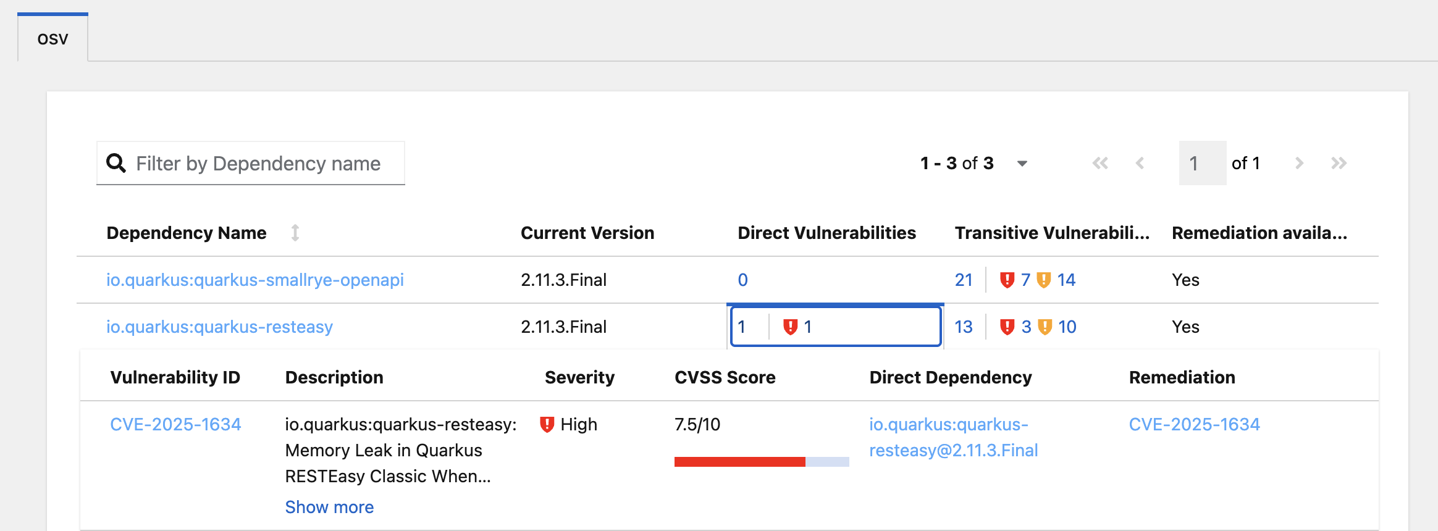The image size is (1438, 531).
Task: Expand transitive vulnerabilities 13 for quarkus-resteasy
Action: (964, 327)
